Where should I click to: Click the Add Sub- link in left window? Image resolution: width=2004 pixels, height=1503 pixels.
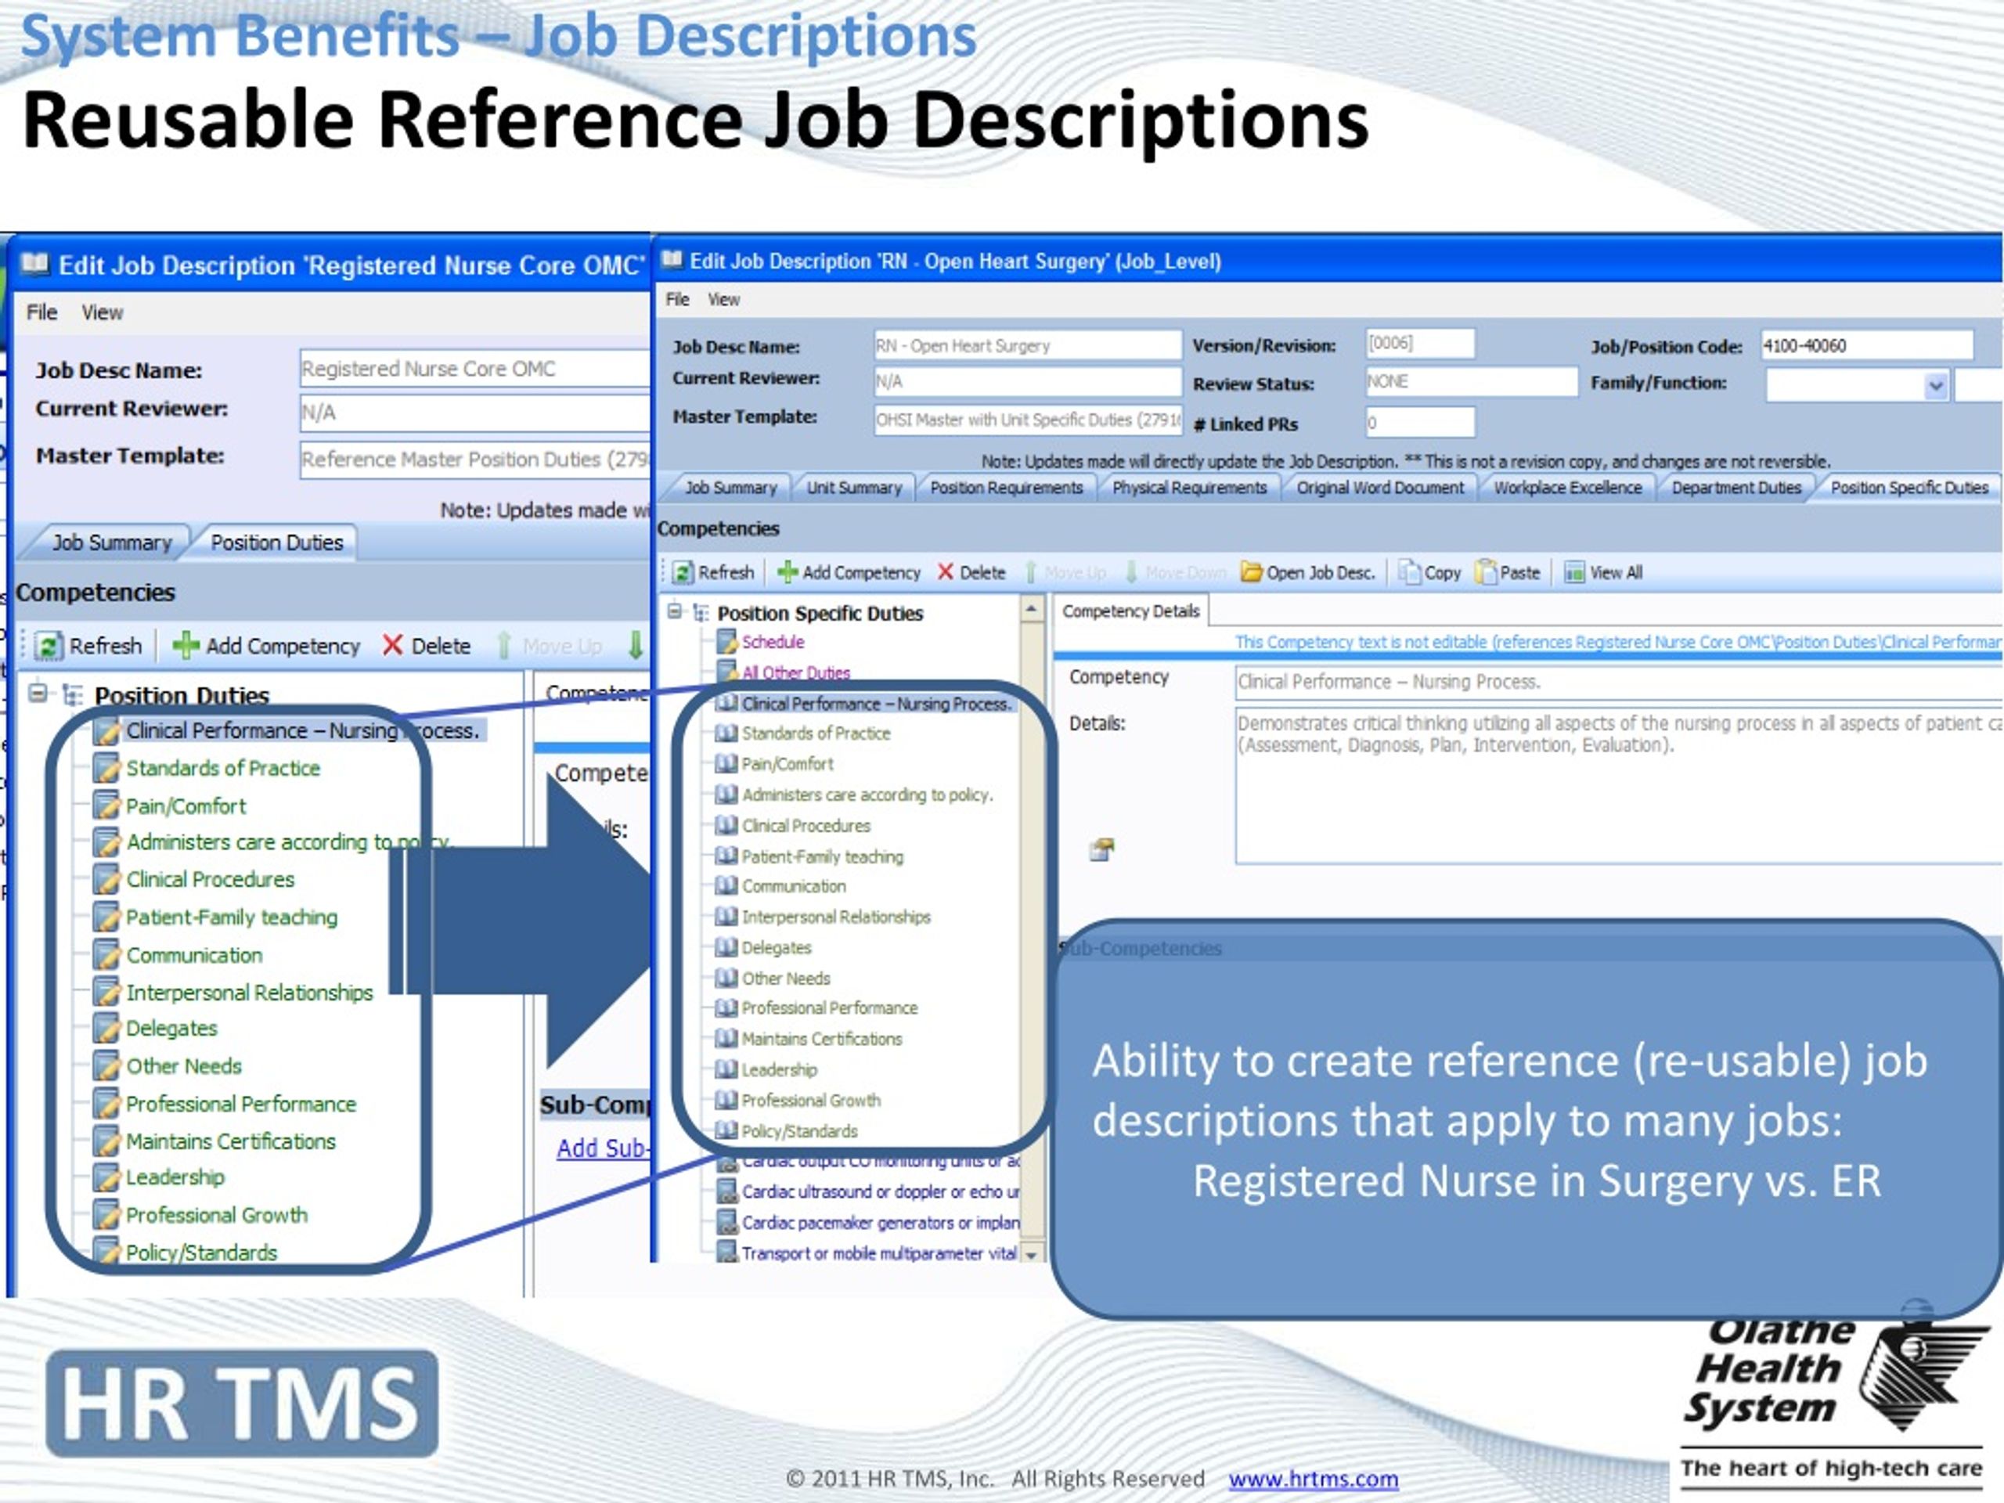coord(603,1148)
